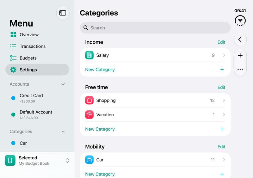
Task: Open Shopping details via its chevron
Action: tap(224, 100)
